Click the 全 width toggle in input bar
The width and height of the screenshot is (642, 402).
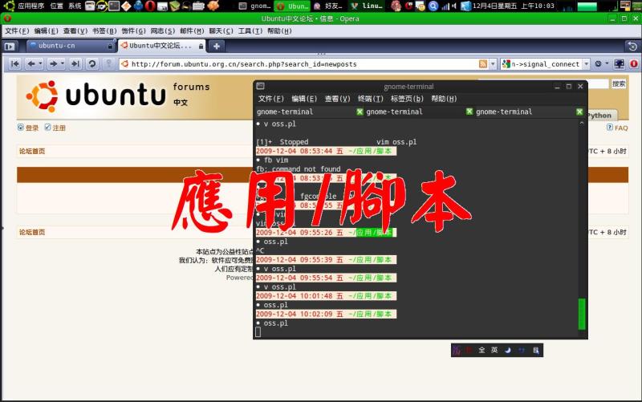point(481,351)
